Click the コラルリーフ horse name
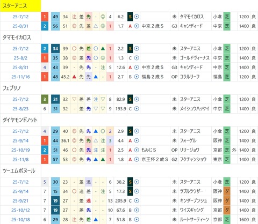Viewport: 258px width, 224px height. tap(190, 77)
